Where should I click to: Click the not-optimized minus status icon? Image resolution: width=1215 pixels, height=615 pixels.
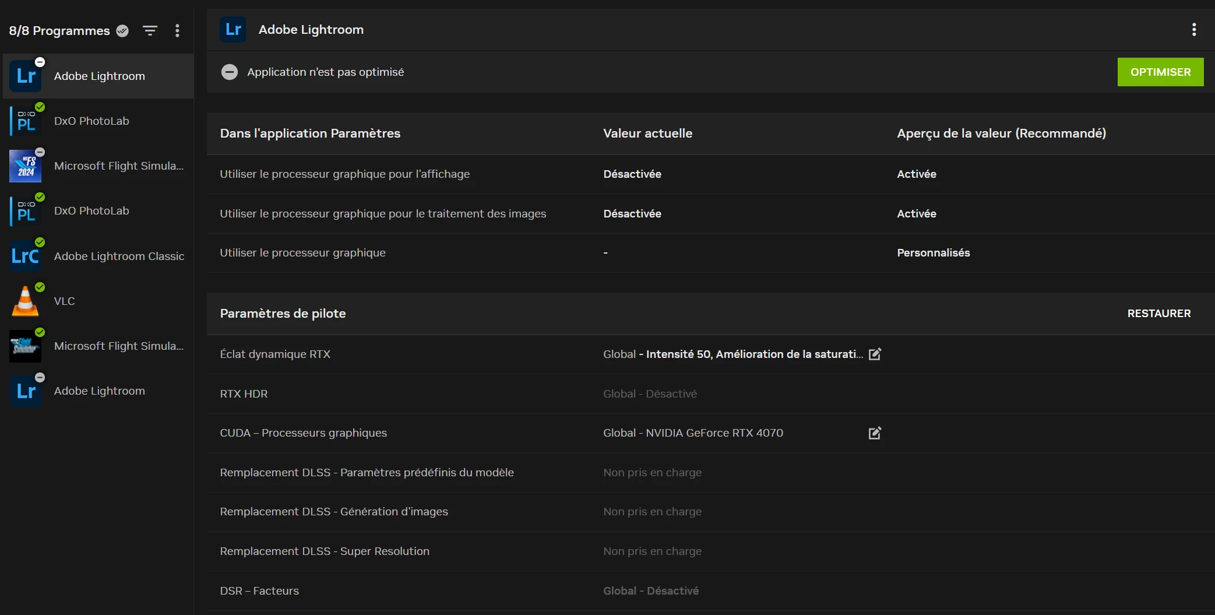point(230,72)
